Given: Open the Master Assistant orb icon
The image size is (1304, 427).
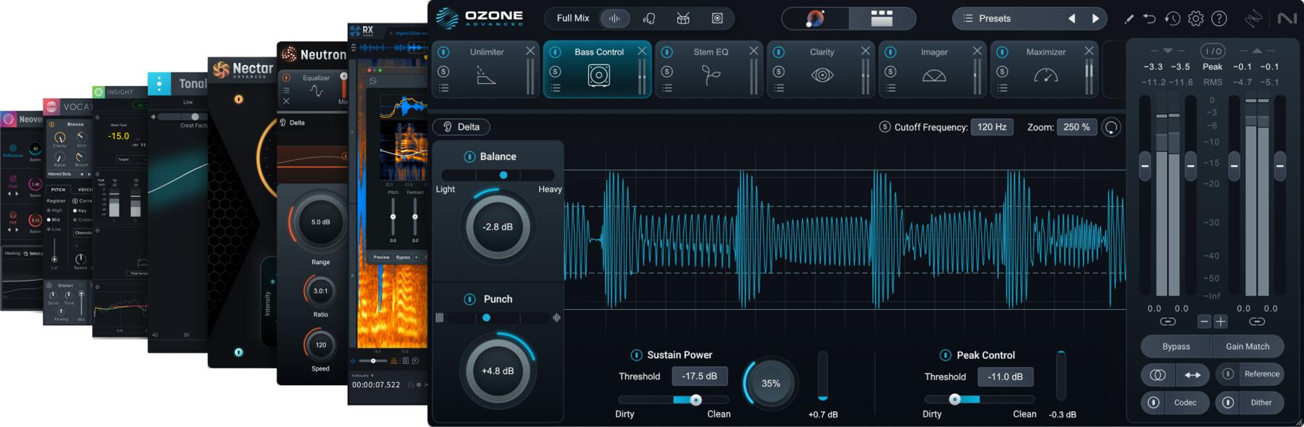Looking at the screenshot, I should 815,19.
